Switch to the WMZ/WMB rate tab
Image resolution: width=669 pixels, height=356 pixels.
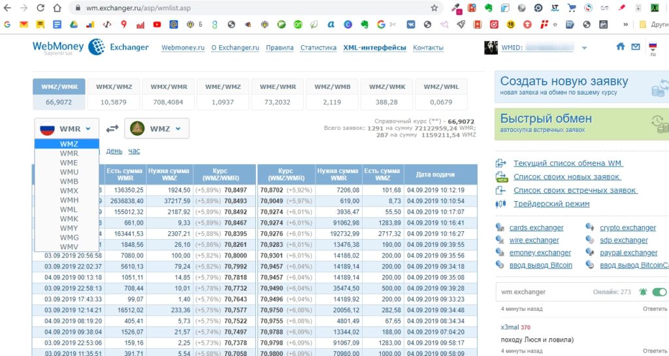pyautogui.click(x=332, y=94)
